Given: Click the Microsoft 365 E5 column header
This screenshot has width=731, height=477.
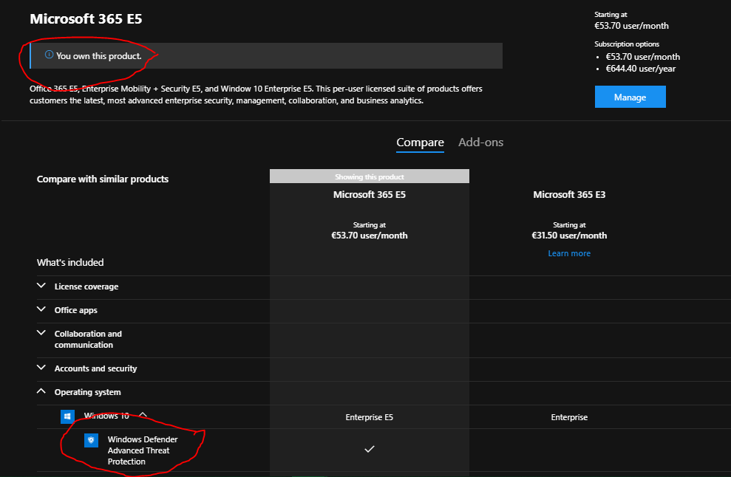Looking at the screenshot, I should click(x=370, y=195).
